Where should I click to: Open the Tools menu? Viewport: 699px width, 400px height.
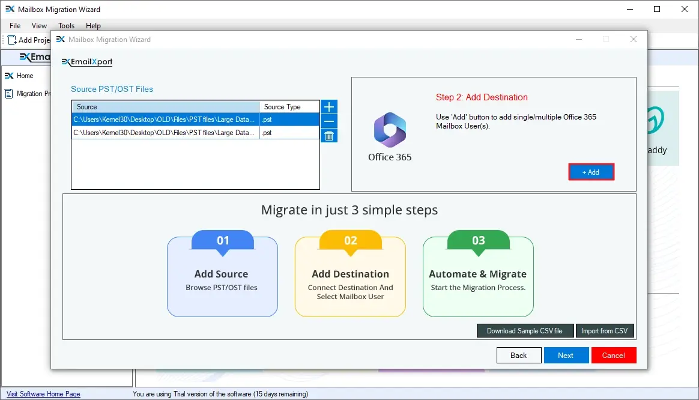[x=67, y=26]
